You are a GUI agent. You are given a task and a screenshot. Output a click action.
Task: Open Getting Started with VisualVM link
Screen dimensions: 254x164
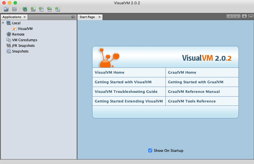[123, 82]
